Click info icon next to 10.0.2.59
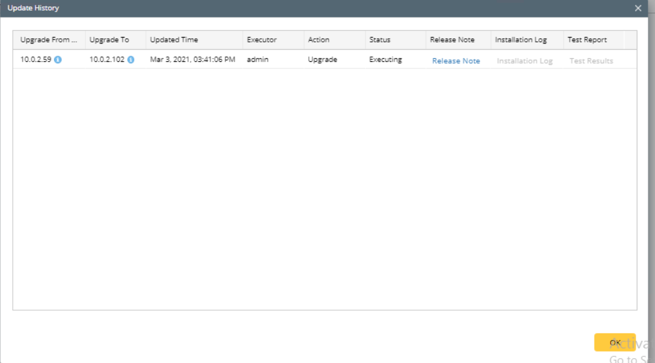 click(x=58, y=60)
